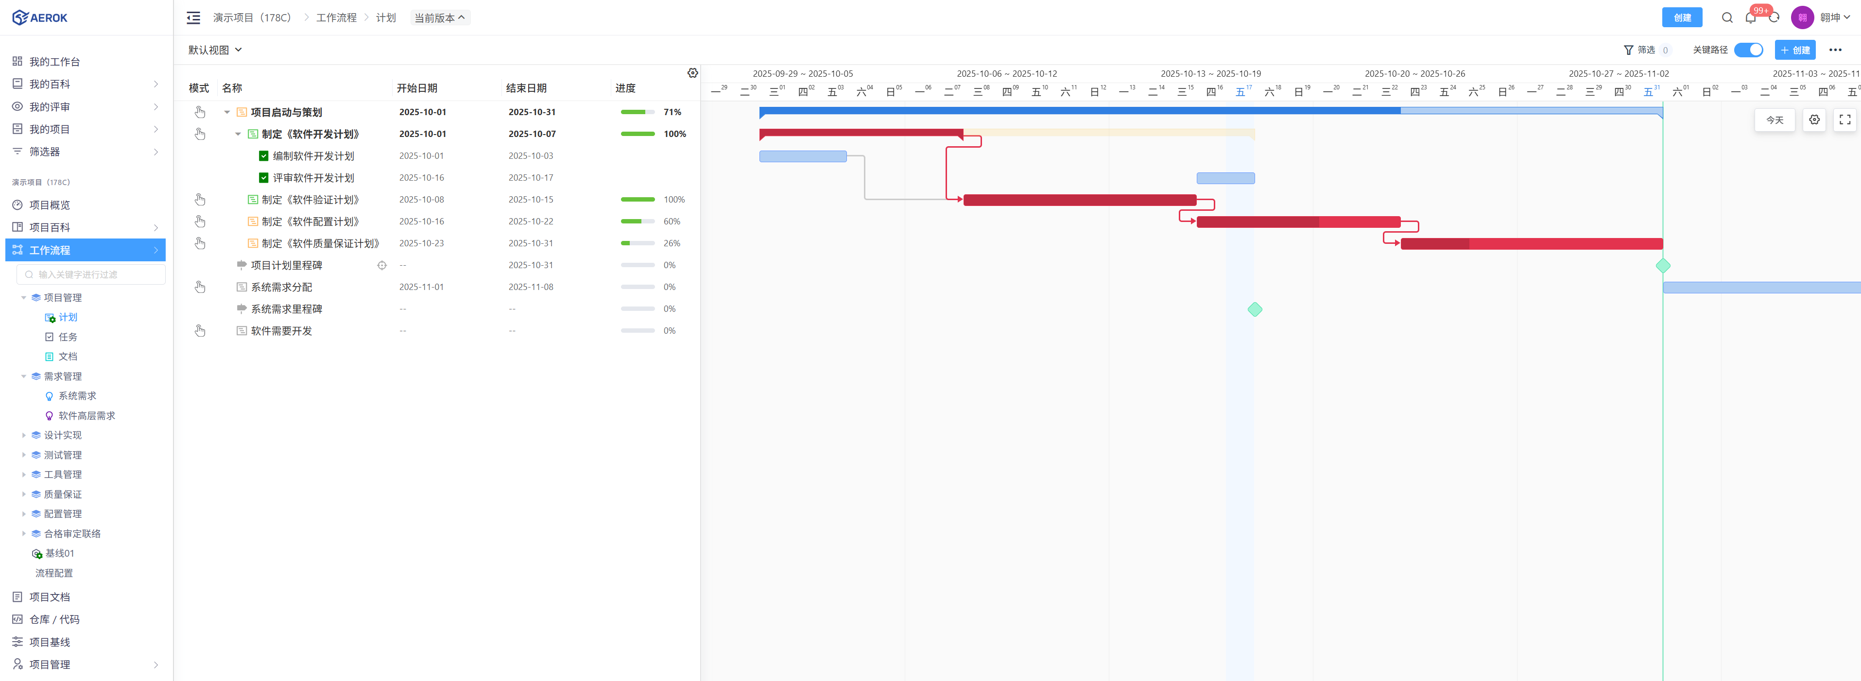This screenshot has width=1861, height=681.
Task: Select 任务 in the sidebar tree
Action: click(67, 337)
